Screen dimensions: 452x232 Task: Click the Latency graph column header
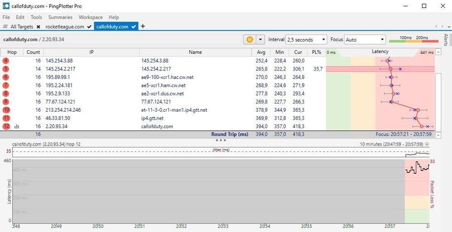[x=380, y=52]
